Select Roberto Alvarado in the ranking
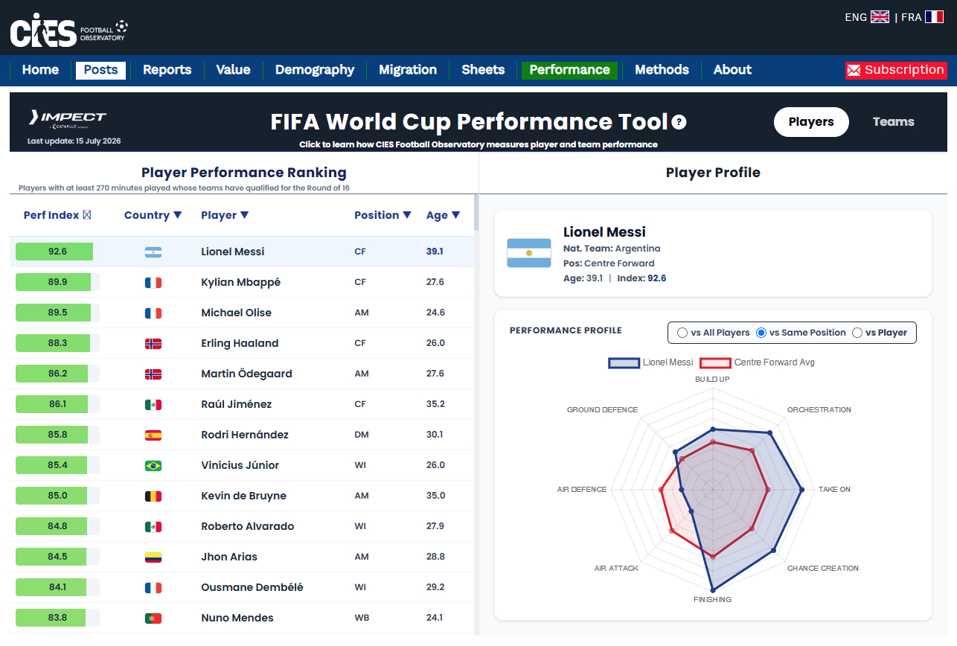 click(x=241, y=526)
